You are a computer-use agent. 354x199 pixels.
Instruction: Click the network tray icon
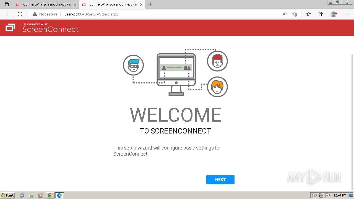pos(321,195)
